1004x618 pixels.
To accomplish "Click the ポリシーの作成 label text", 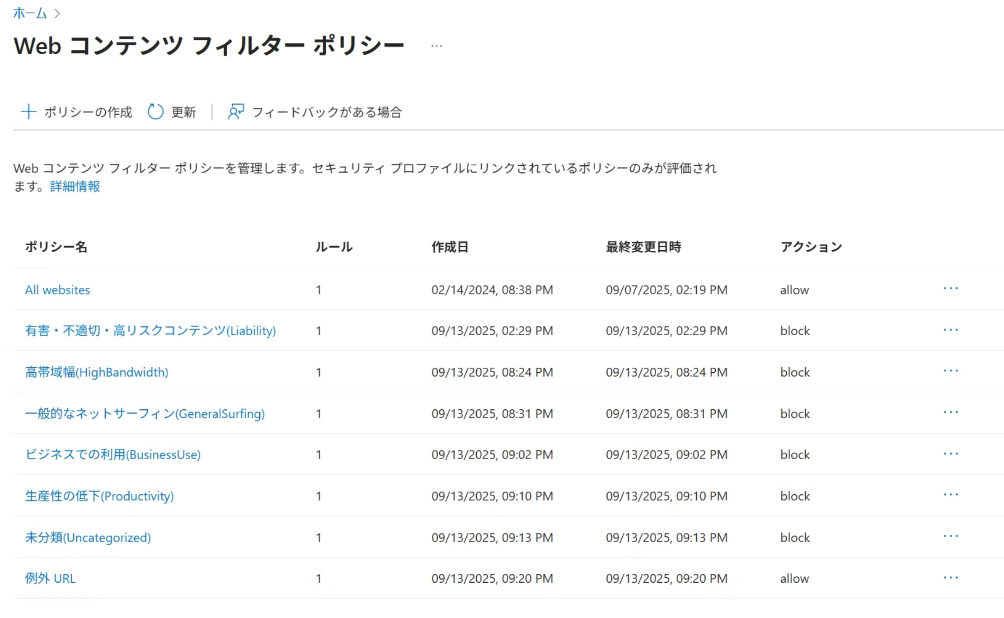I will [88, 112].
